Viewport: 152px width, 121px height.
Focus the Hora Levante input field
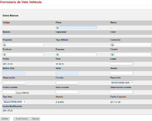pyautogui.click(x=67, y=92)
